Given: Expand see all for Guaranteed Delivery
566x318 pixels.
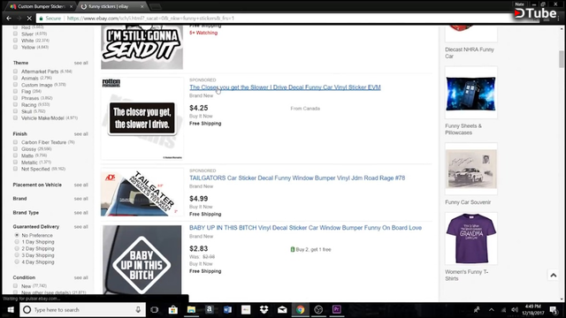Looking at the screenshot, I should [x=80, y=227].
